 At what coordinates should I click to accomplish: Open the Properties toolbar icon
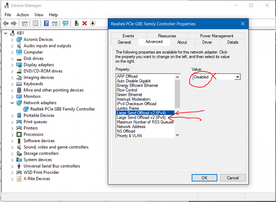[x=35, y=23]
